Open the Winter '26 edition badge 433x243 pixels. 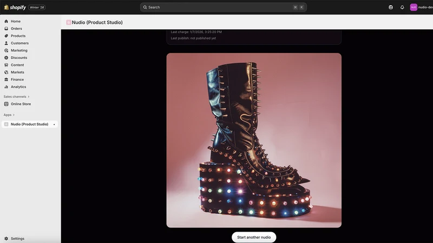(x=37, y=8)
